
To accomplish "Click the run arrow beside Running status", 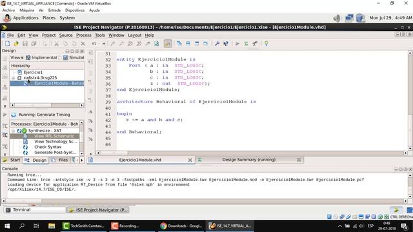I will 5,115.
